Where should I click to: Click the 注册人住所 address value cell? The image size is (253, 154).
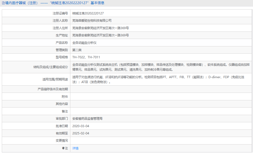click(161, 28)
